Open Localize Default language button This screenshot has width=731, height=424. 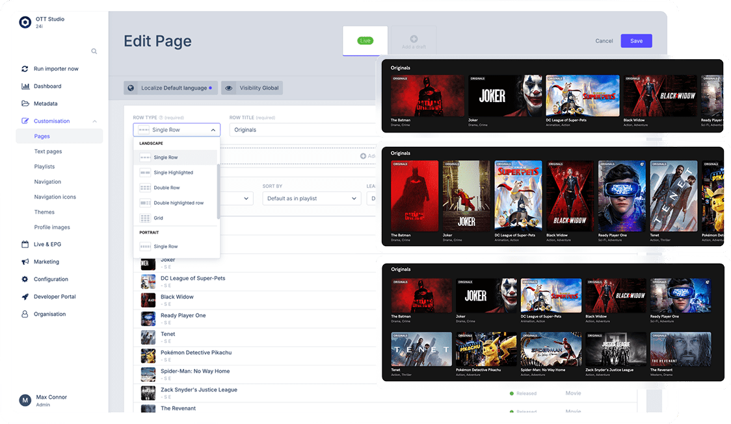170,88
